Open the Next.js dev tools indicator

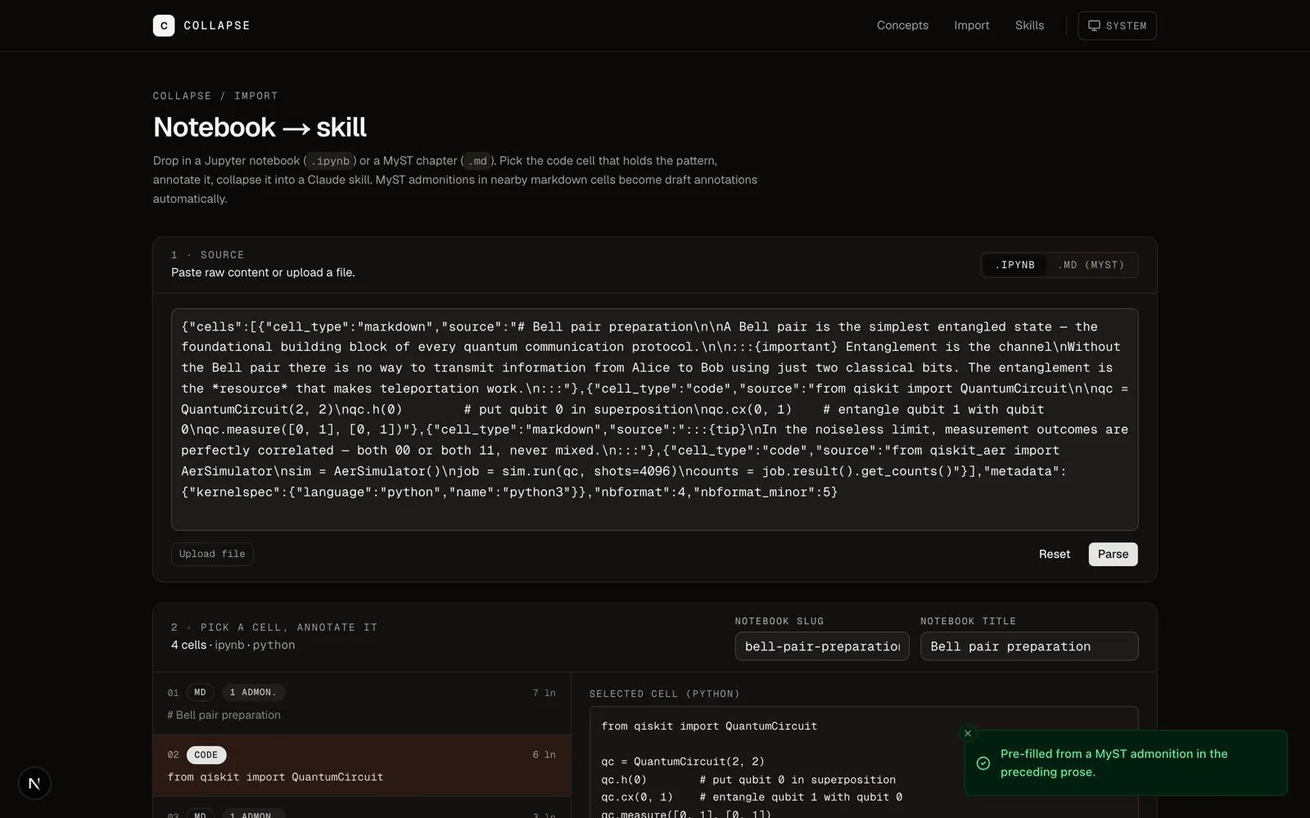click(34, 784)
